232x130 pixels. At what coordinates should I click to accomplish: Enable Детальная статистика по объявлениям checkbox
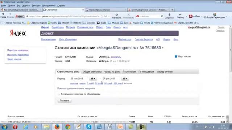[x=59, y=94]
